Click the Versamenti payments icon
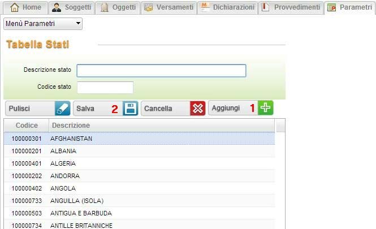This screenshot has width=376, height=229. (149, 7)
